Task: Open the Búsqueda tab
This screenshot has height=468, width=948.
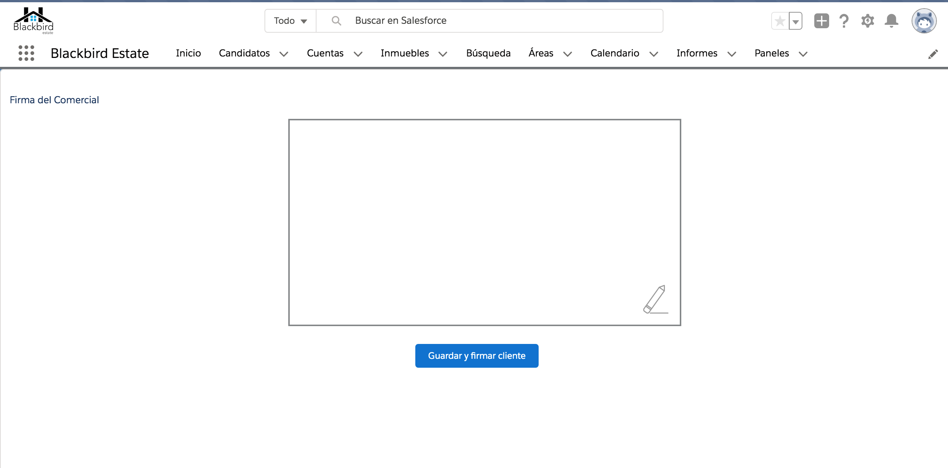Action: pos(488,53)
